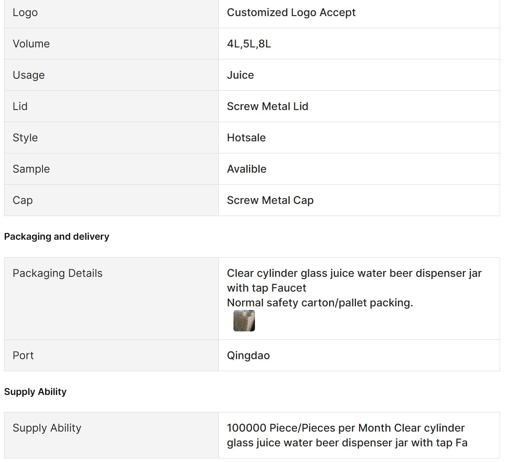Viewport: 505px width, 462px height.
Task: Open the packaging pallet thumbnail image
Action: pos(244,320)
